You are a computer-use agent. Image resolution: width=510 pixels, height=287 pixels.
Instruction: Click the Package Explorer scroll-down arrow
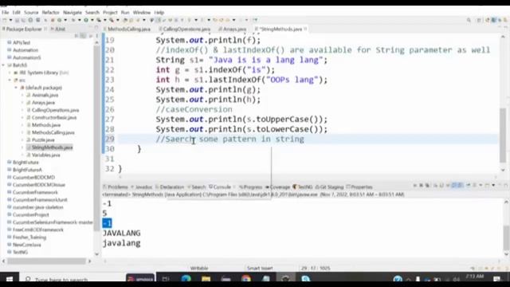(x=96, y=254)
